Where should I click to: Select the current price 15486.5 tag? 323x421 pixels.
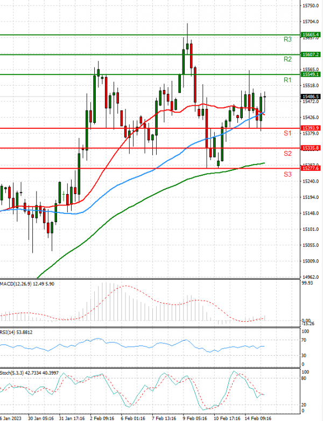311,96
